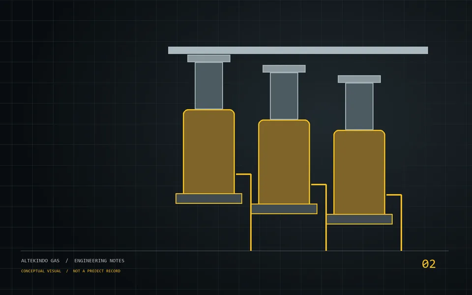Click the gray piston shaft of middle cylinder

284,96
